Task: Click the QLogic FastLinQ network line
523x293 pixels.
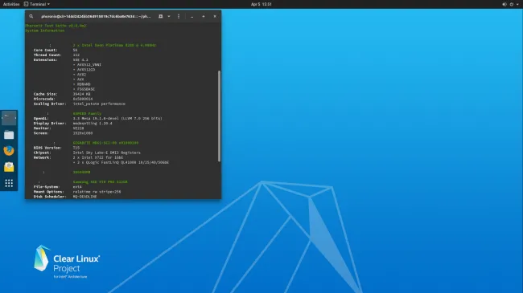Action: point(121,162)
